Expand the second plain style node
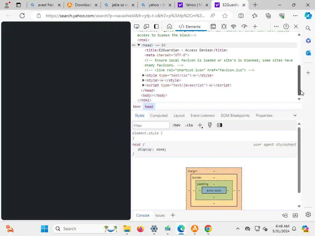The image size is (315, 236). point(143,80)
